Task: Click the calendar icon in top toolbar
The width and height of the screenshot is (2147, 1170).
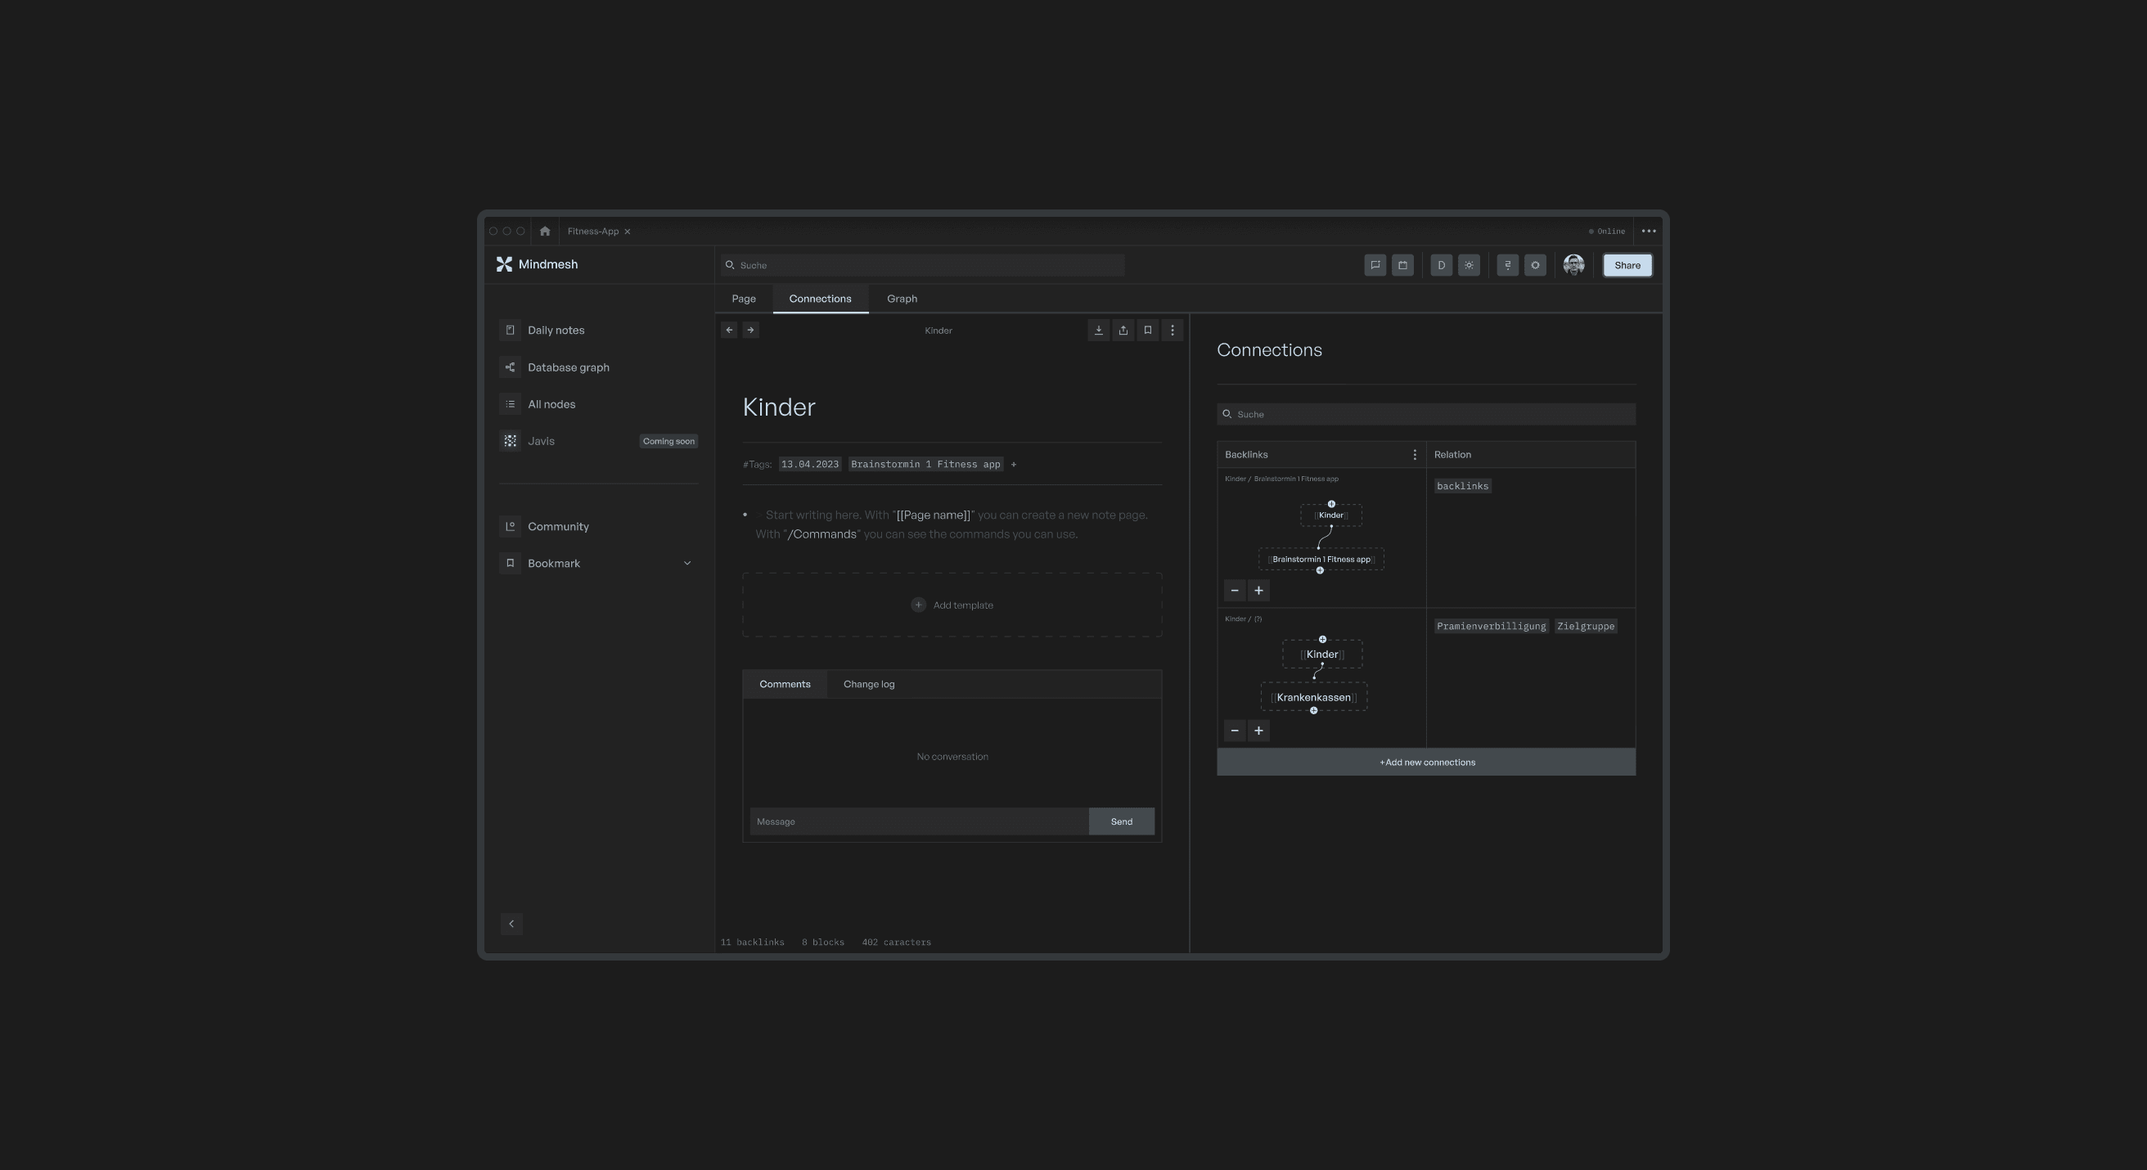Action: tap(1402, 265)
